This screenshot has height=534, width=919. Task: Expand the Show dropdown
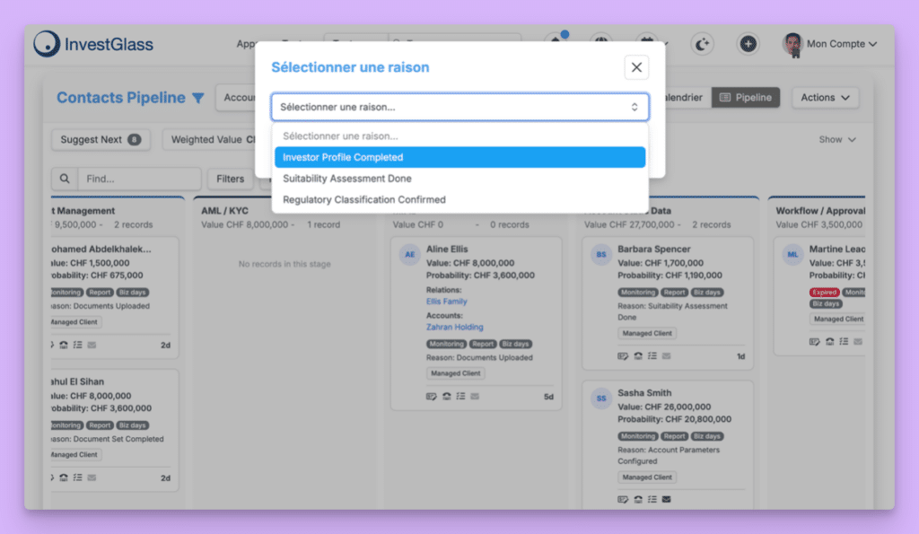coord(837,139)
